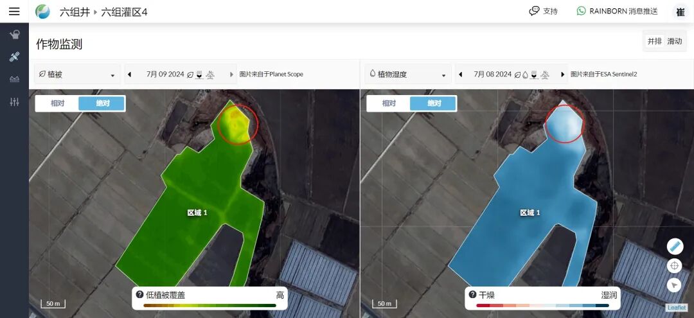Click help icon beside 低植被覆盖 legend
The width and height of the screenshot is (694, 318).
click(139, 294)
